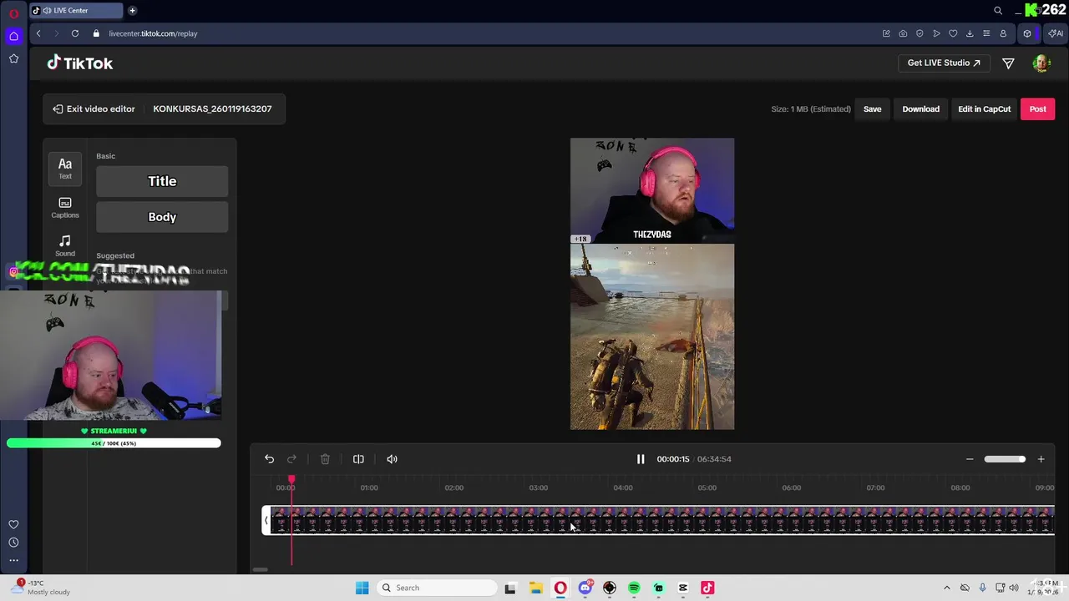Zoom out the timeline with minus
The height and width of the screenshot is (601, 1069).
pos(970,459)
